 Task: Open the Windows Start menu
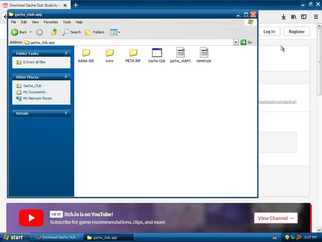15,238
